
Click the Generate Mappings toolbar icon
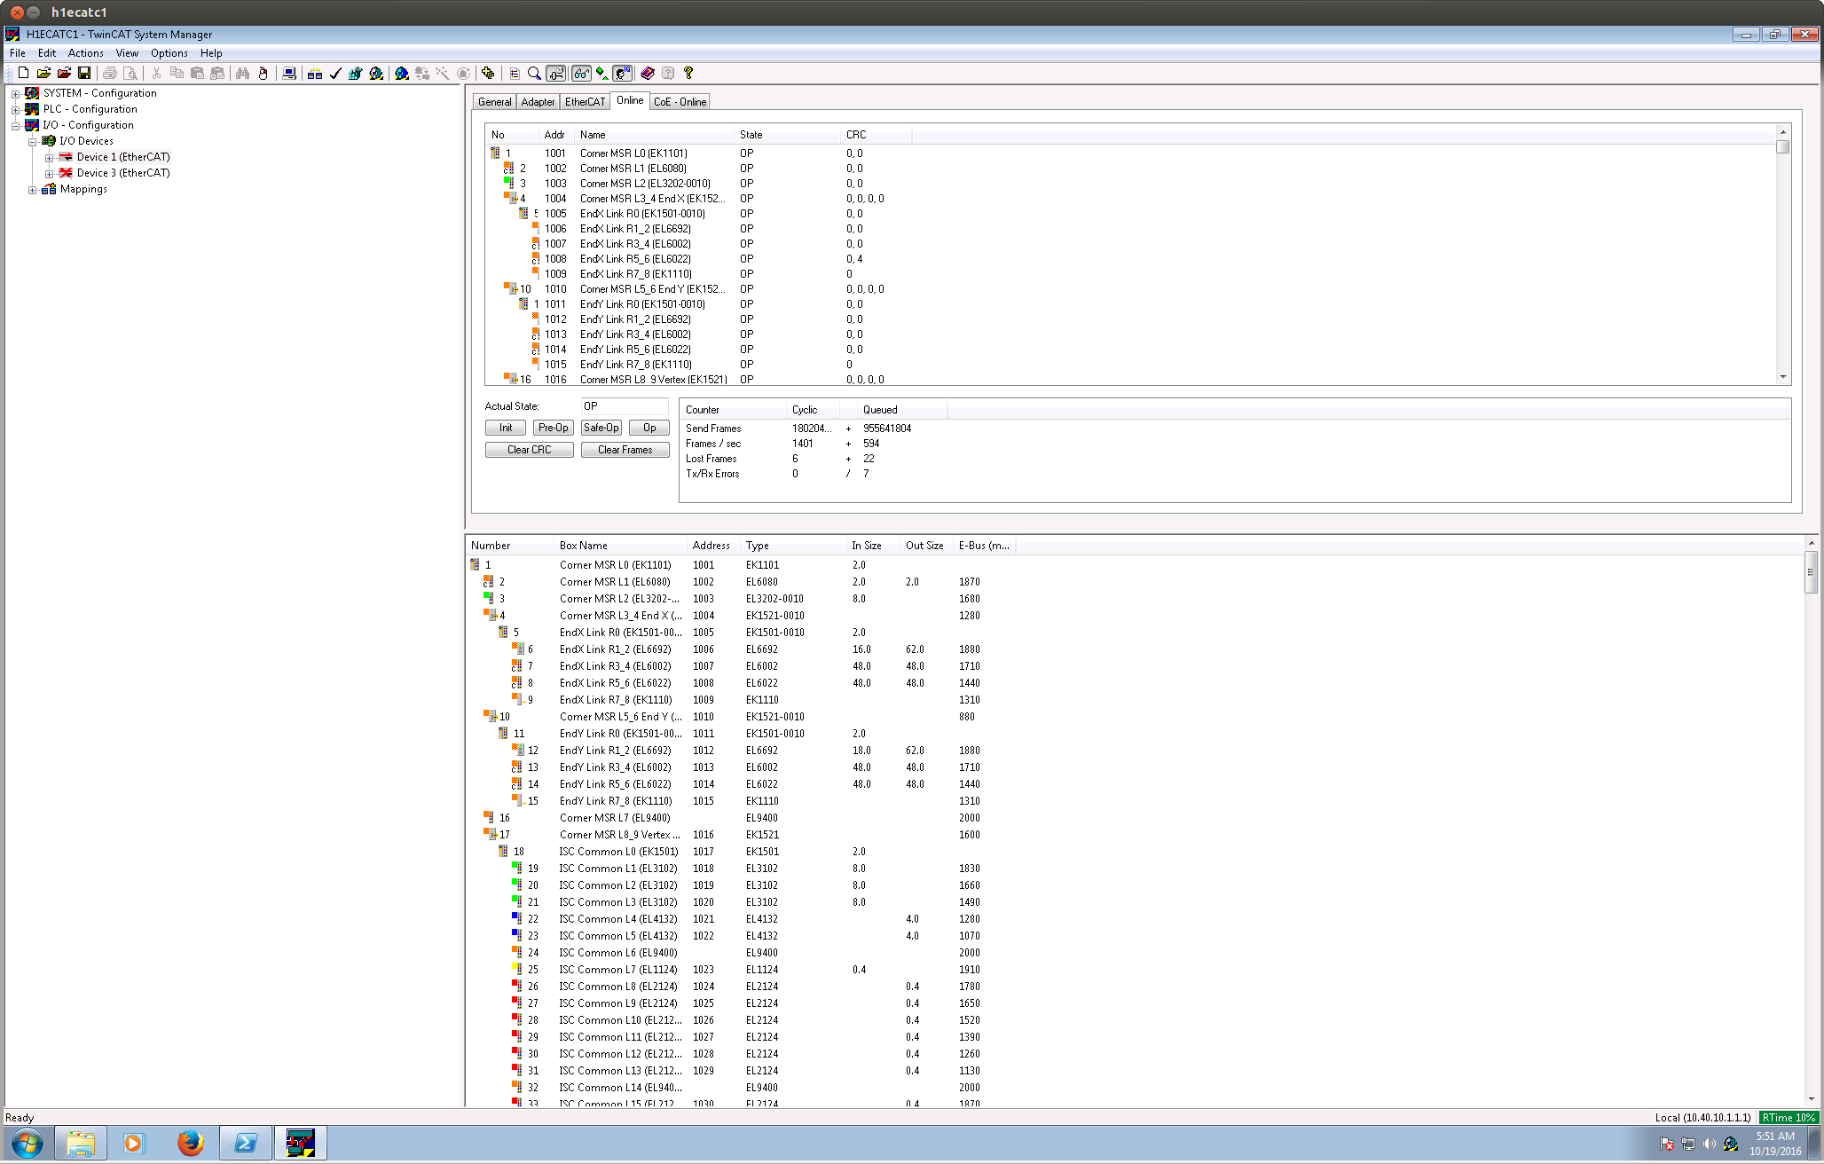[x=315, y=74]
